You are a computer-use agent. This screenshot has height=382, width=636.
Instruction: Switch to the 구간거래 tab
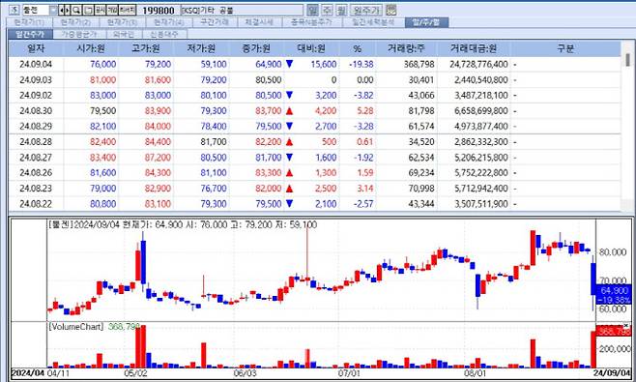[x=215, y=22]
